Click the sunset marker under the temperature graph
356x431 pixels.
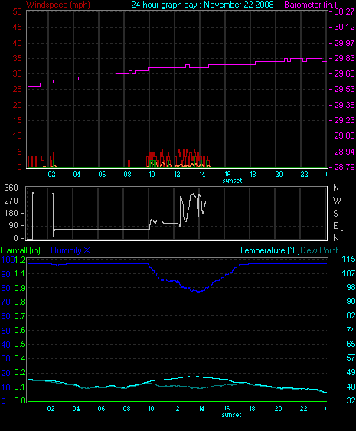click(231, 415)
